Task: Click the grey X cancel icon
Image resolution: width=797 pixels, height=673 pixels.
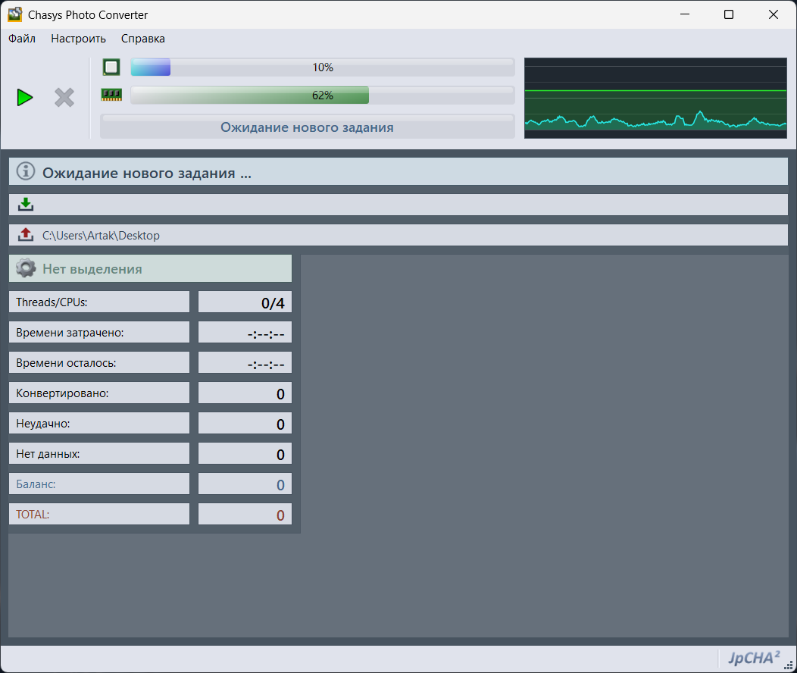Action: click(64, 98)
